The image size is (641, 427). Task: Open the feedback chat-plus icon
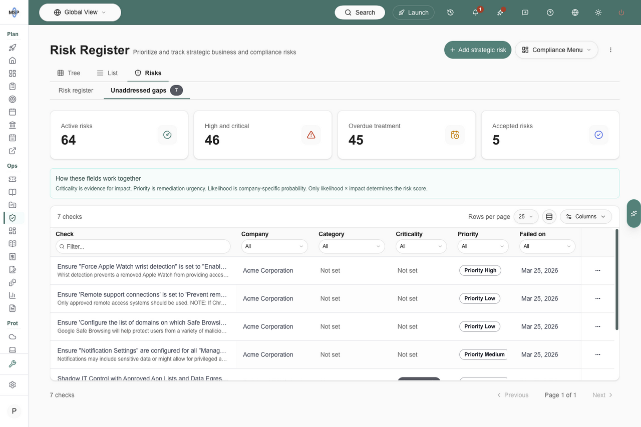(x=525, y=13)
